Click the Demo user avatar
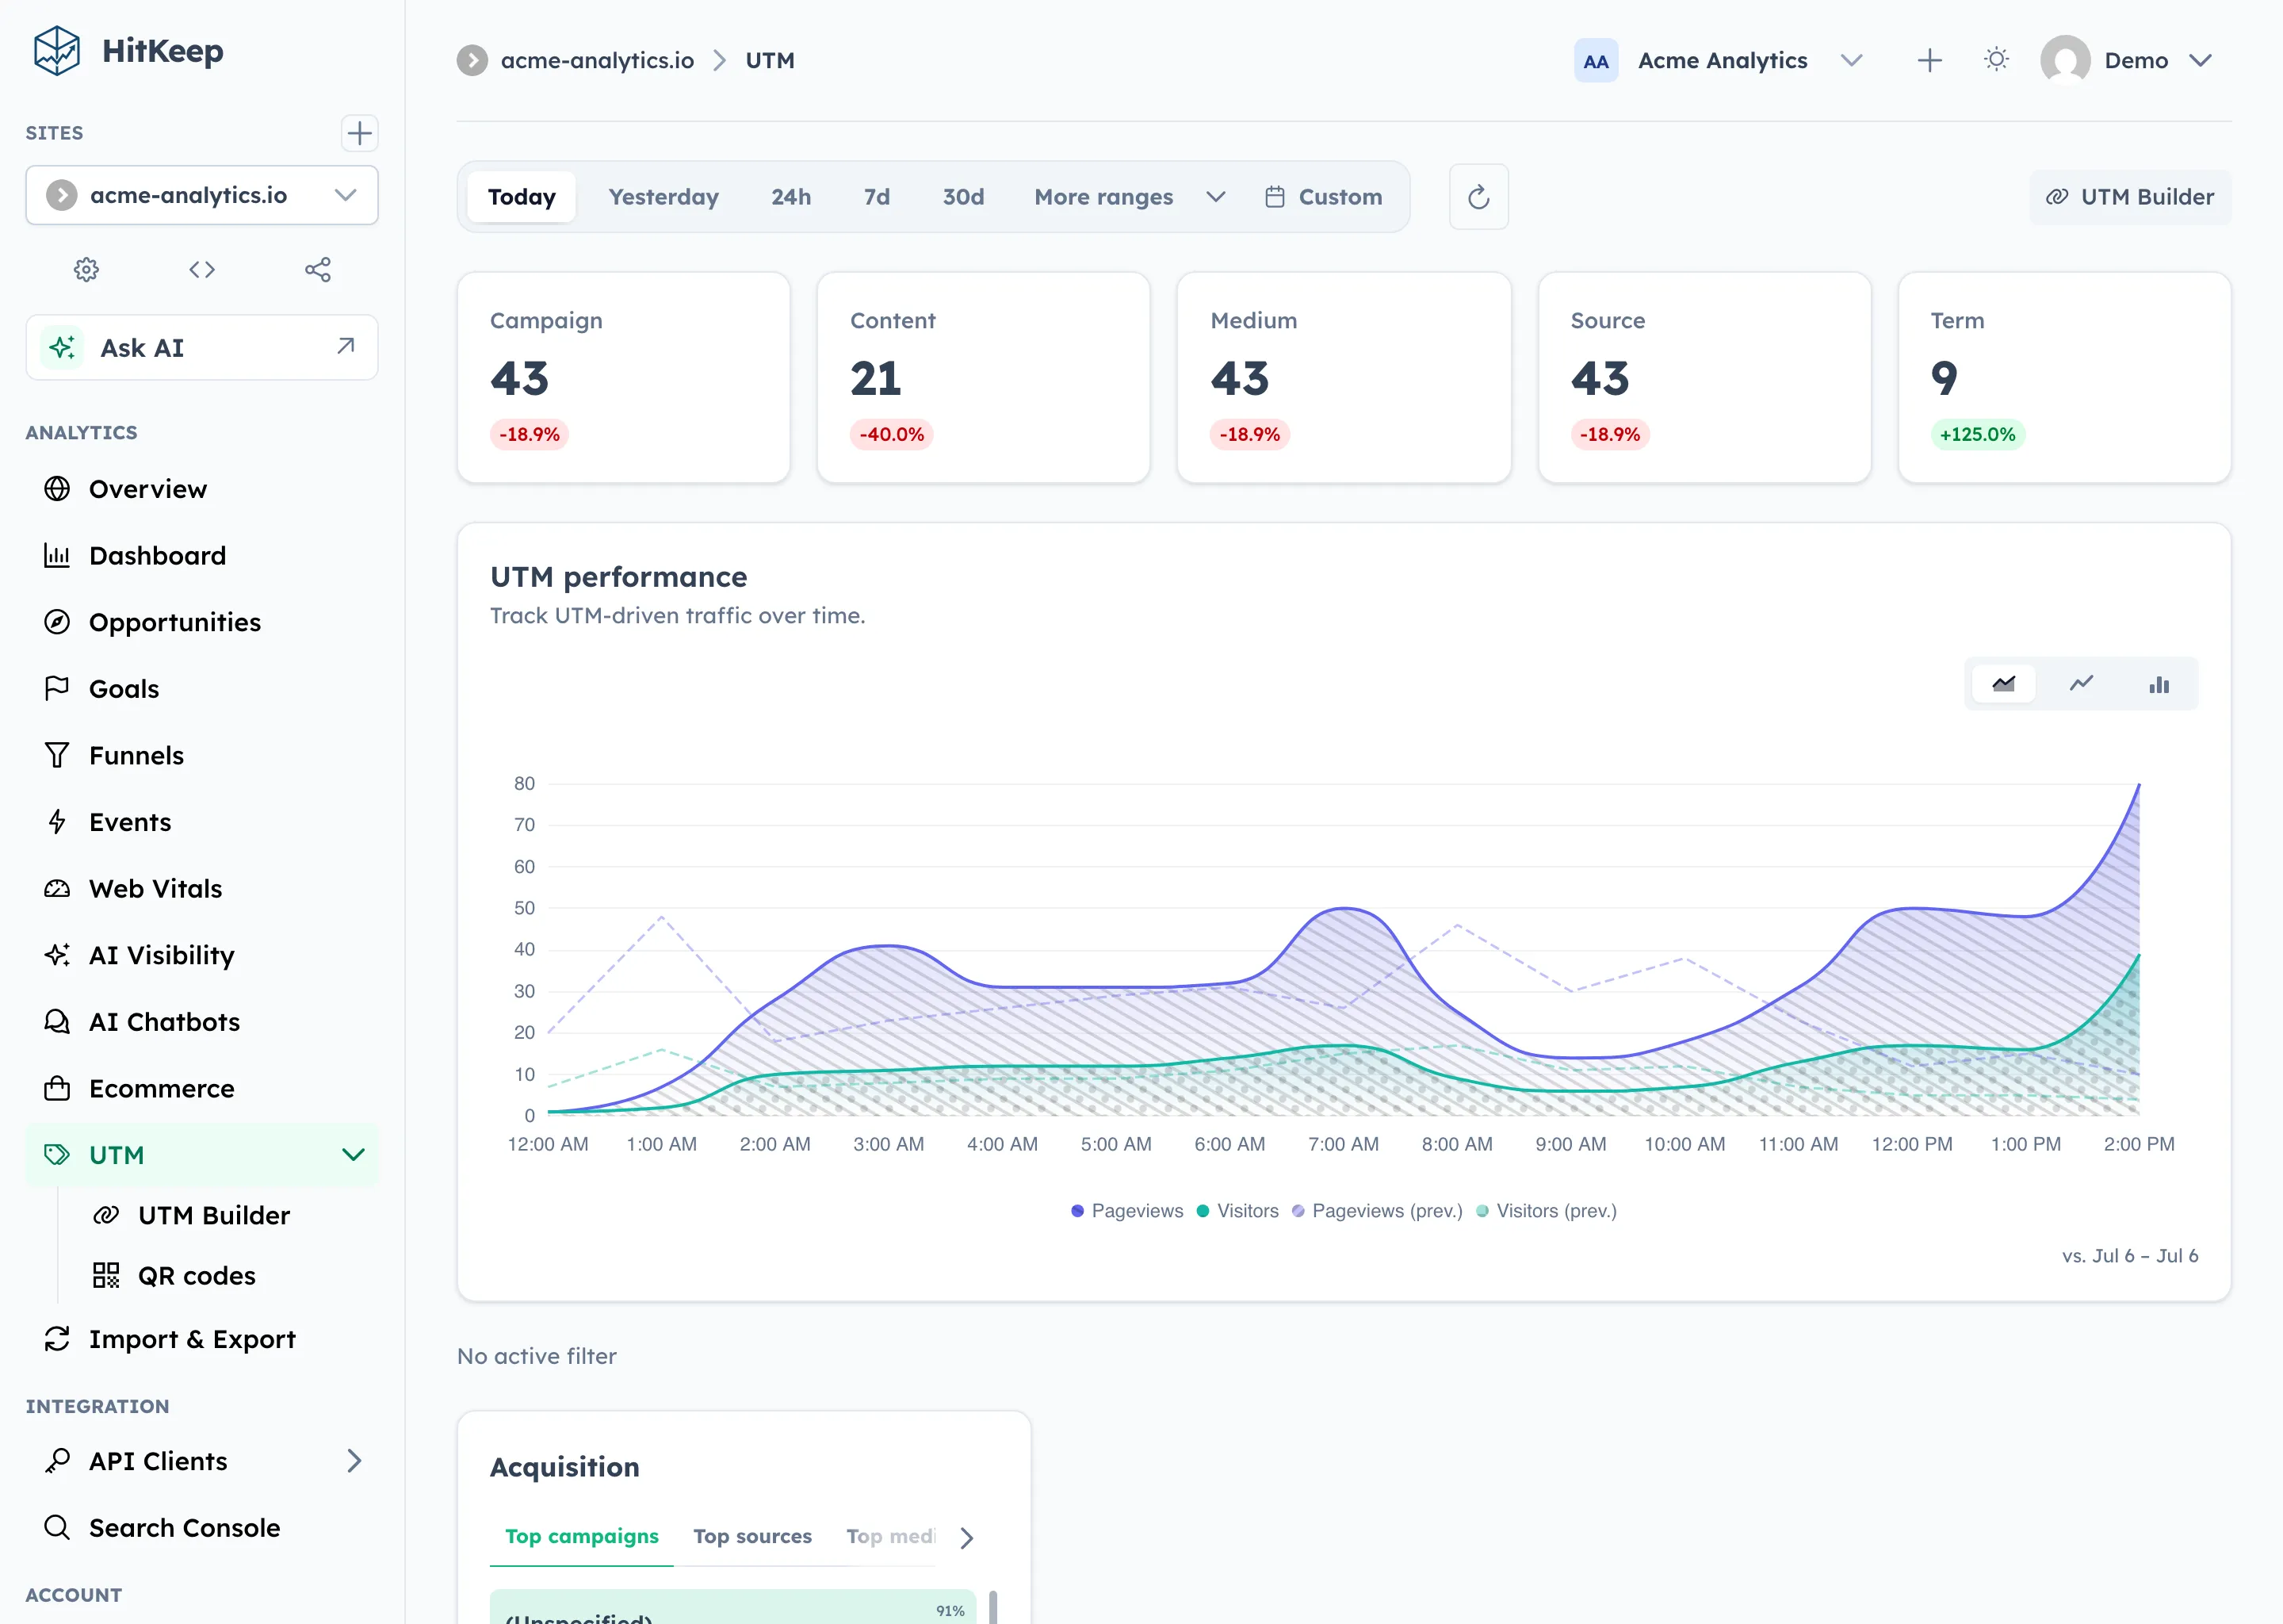 [2065, 60]
